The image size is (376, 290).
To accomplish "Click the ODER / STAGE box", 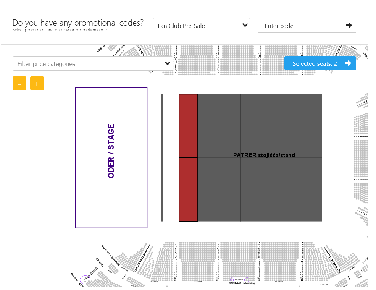I will tap(111, 158).
